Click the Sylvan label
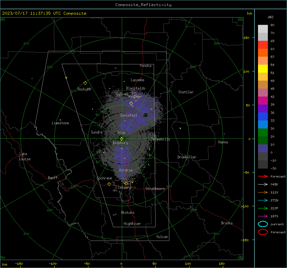This screenshot has width=287, height=268. click(x=122, y=94)
